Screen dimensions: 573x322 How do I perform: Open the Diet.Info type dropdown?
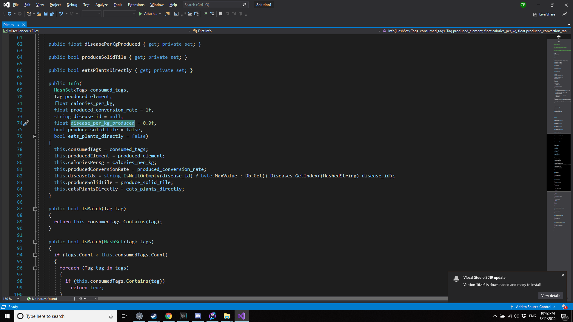tap(379, 31)
